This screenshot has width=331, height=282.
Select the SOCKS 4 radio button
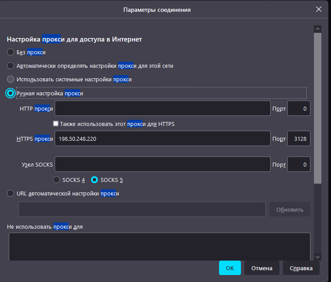[56, 180]
